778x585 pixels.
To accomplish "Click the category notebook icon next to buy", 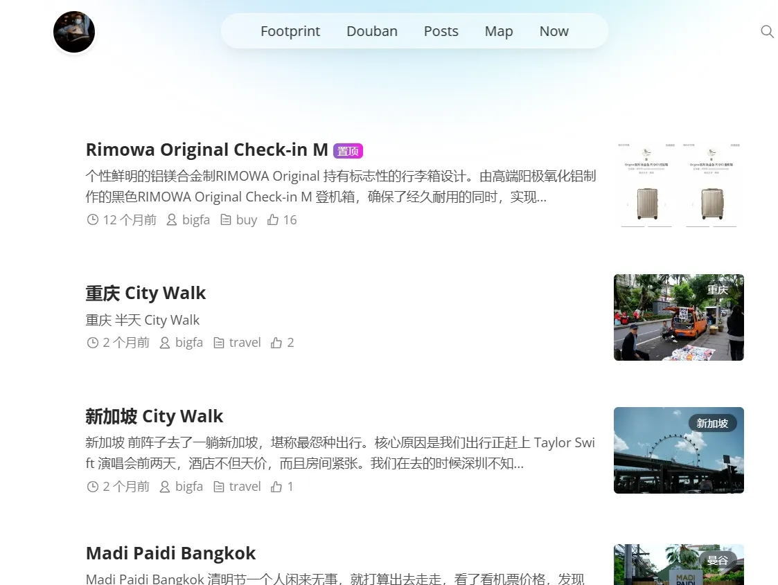I will 226,219.
